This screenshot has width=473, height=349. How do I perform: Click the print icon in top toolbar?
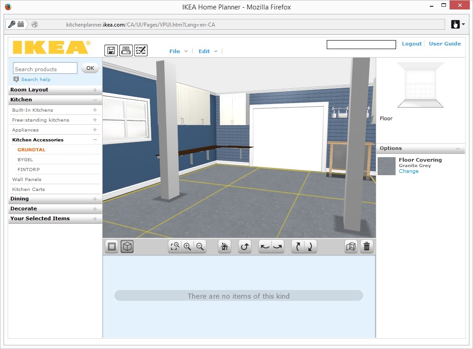point(126,50)
